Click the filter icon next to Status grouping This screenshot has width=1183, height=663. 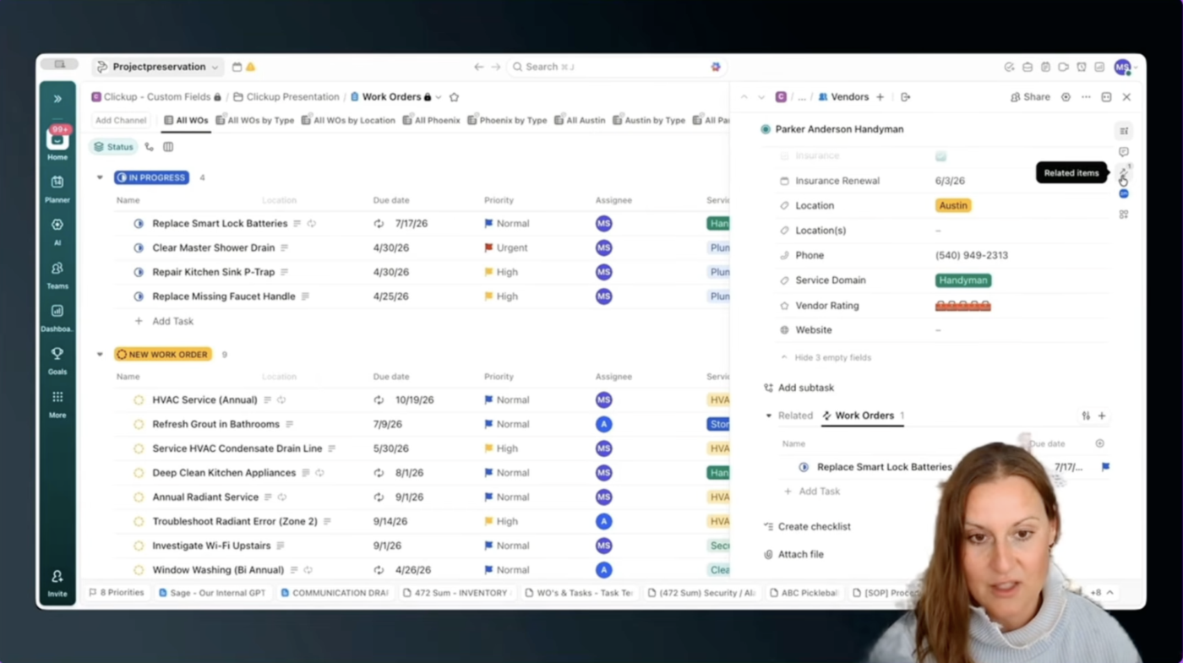(149, 147)
